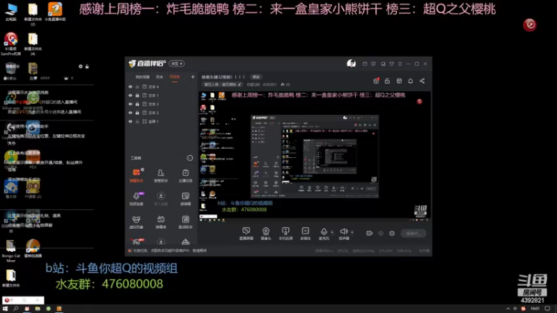Toggle visibility of 全屏 1 layer
The image size is (557, 313).
(130, 121)
